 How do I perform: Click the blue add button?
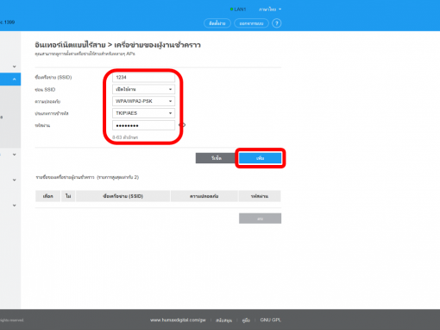pos(260,158)
